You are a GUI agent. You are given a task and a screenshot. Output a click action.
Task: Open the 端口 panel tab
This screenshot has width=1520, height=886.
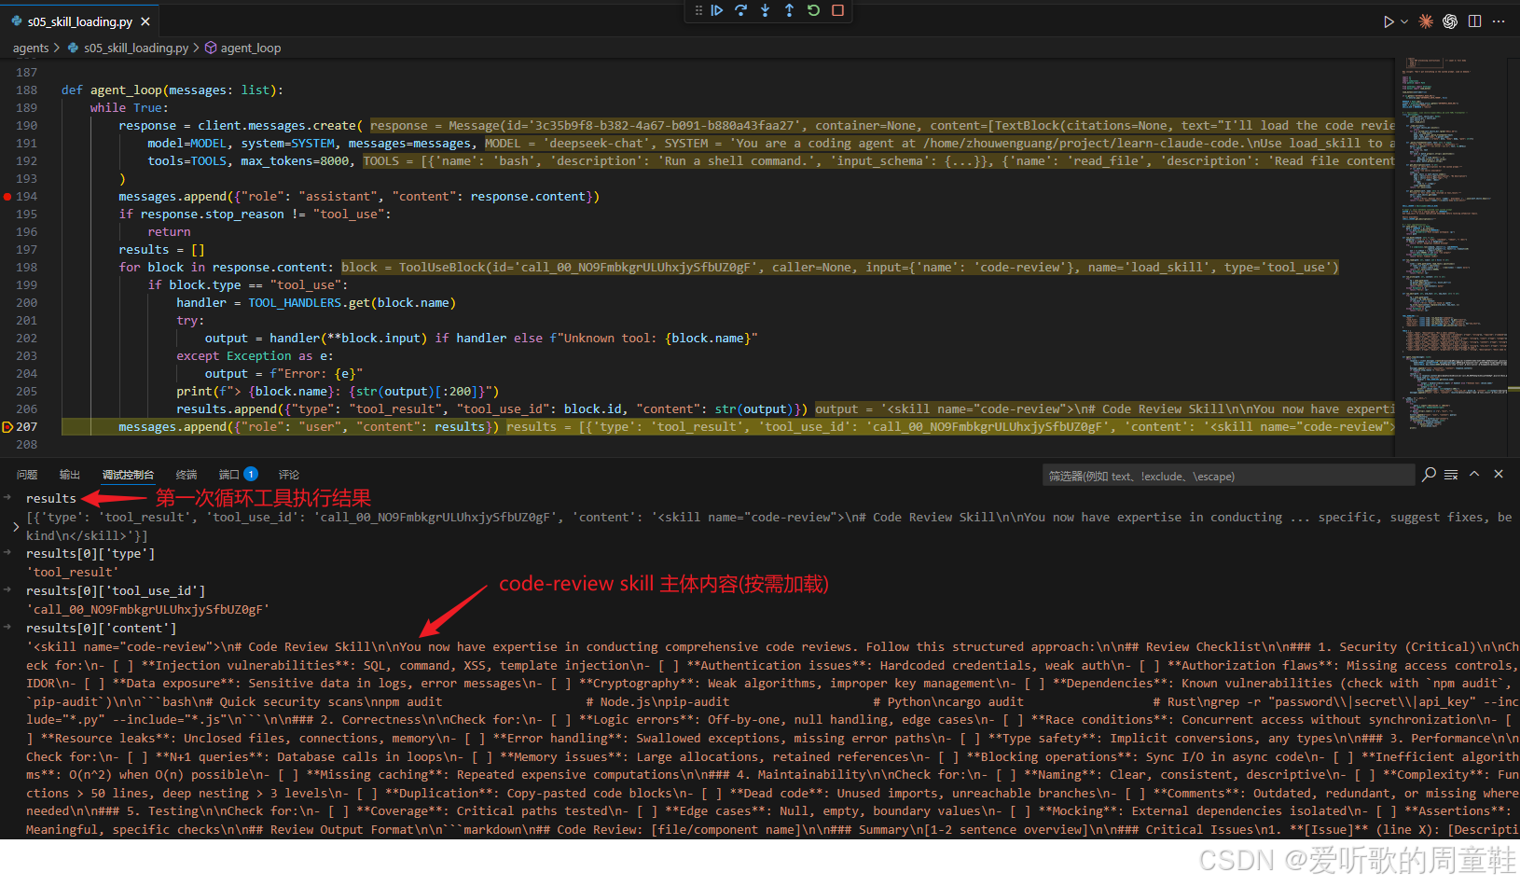pyautogui.click(x=229, y=475)
